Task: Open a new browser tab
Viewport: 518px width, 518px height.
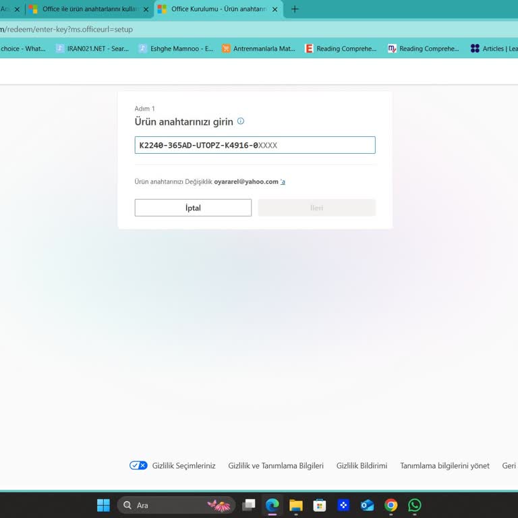Action: click(x=295, y=9)
